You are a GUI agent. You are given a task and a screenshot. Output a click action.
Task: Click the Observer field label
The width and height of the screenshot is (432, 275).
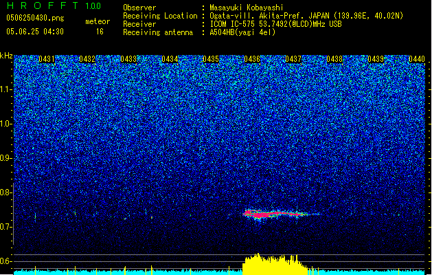(x=139, y=8)
